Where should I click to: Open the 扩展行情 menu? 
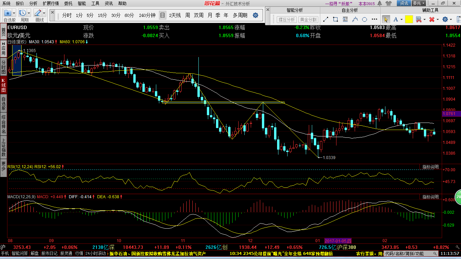(x=51, y=3)
